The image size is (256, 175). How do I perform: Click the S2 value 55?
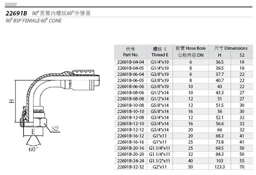click(x=242, y=161)
